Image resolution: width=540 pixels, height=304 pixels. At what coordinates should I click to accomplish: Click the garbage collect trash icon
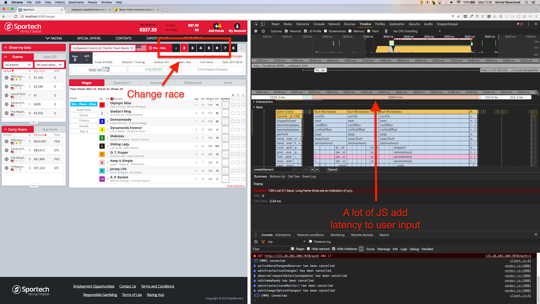click(386, 31)
